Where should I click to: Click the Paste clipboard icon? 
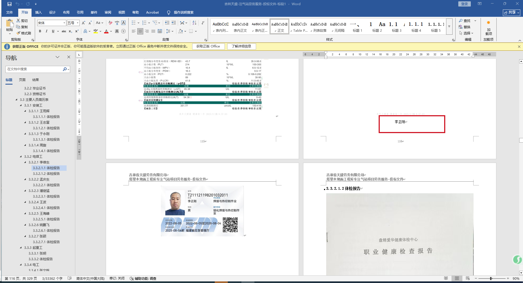[x=10, y=24]
